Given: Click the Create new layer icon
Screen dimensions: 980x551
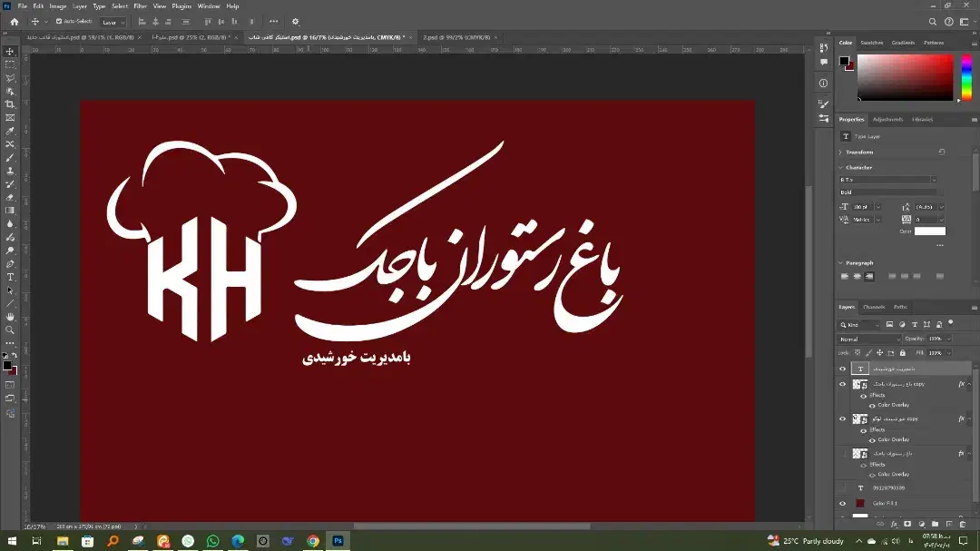Looking at the screenshot, I should [949, 524].
